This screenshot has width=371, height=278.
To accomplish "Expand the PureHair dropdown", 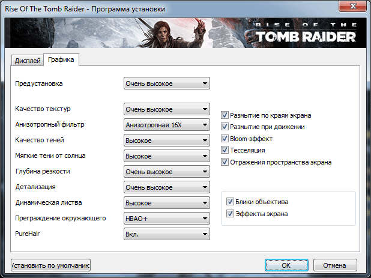I will click(166, 234).
